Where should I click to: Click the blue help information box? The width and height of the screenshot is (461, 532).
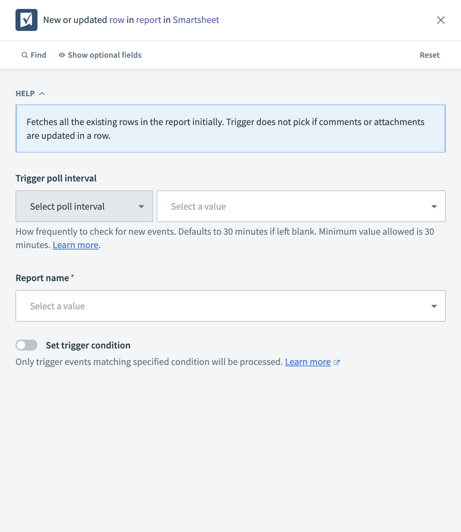click(x=231, y=129)
